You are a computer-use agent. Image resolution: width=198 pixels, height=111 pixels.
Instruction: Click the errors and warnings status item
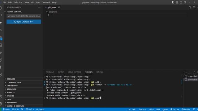30,109
